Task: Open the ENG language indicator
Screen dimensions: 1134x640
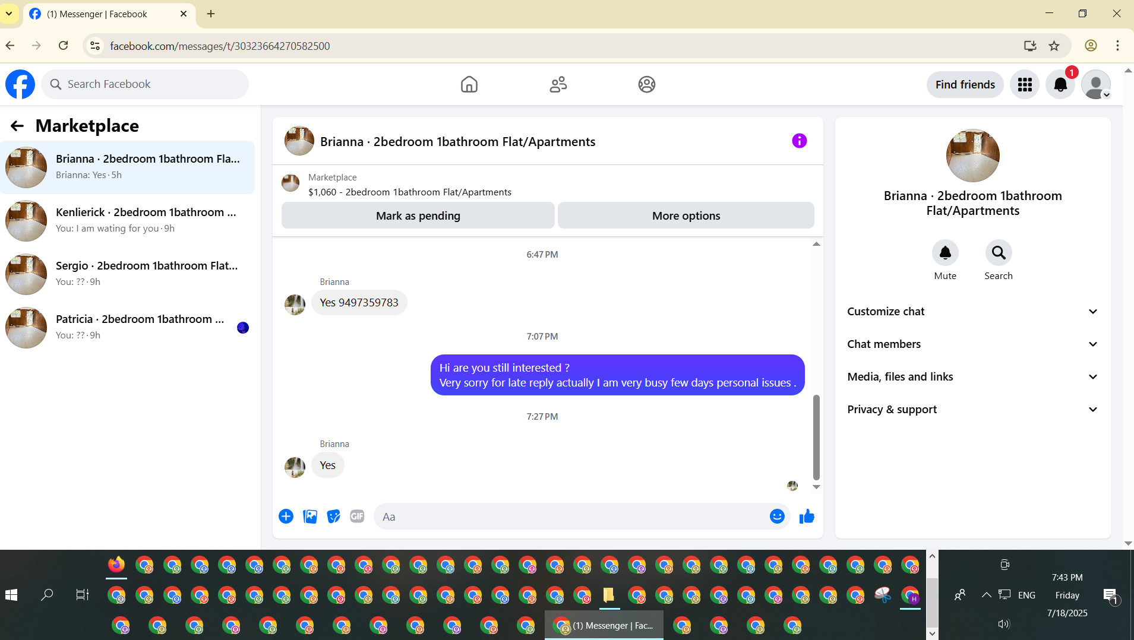Action: [x=1026, y=595]
